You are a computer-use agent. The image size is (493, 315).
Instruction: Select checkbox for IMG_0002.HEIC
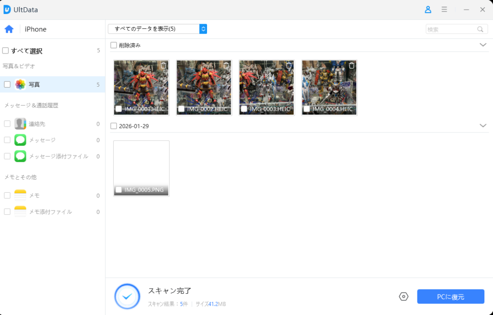pyautogui.click(x=181, y=109)
